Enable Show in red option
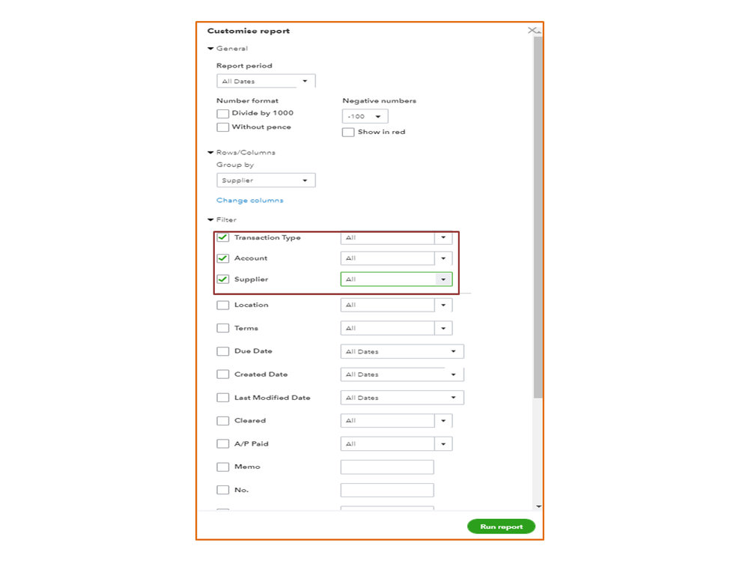 pos(348,133)
